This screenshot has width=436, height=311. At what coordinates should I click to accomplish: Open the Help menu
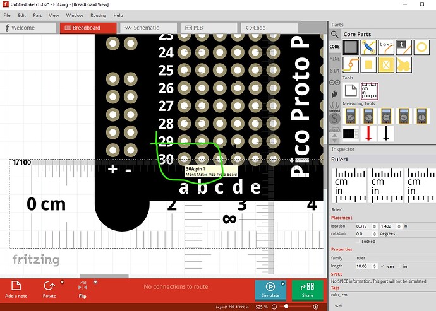point(118,15)
